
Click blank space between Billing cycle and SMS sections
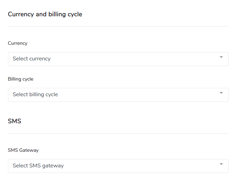(118, 110)
